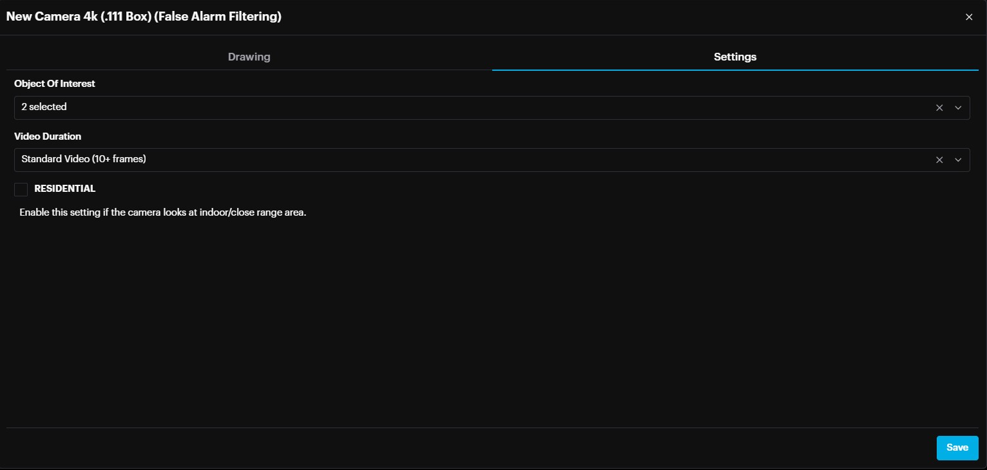Click the blue underline beneath Settings tab
Screen dimensions: 987x470
pyautogui.click(x=734, y=70)
